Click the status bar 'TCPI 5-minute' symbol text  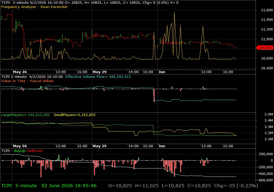click(x=19, y=186)
